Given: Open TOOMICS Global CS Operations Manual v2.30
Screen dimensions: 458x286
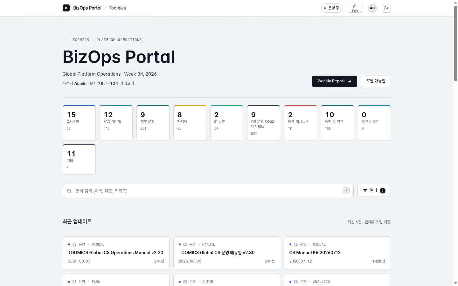Looking at the screenshot, I should tap(116, 253).
